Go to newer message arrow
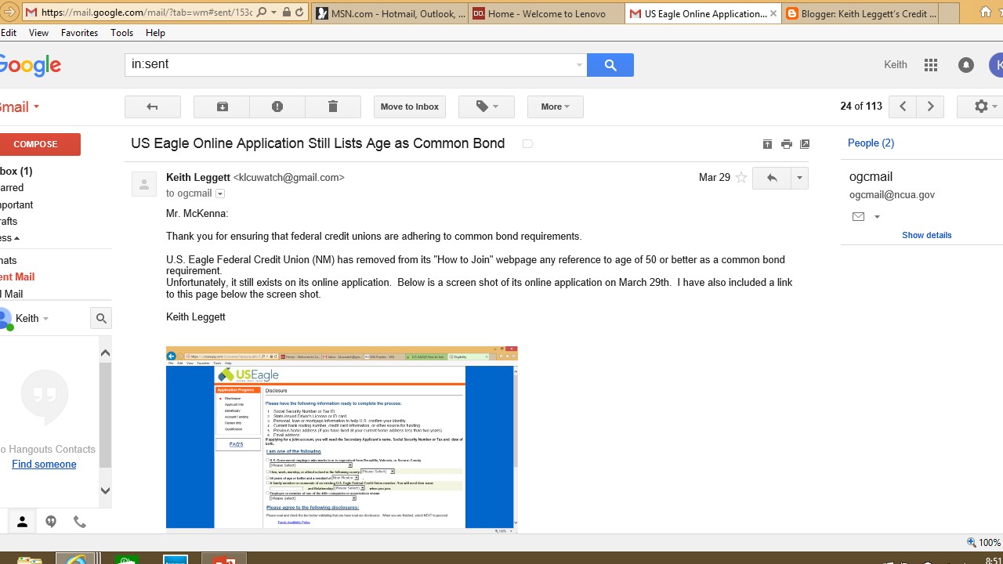 tap(903, 107)
